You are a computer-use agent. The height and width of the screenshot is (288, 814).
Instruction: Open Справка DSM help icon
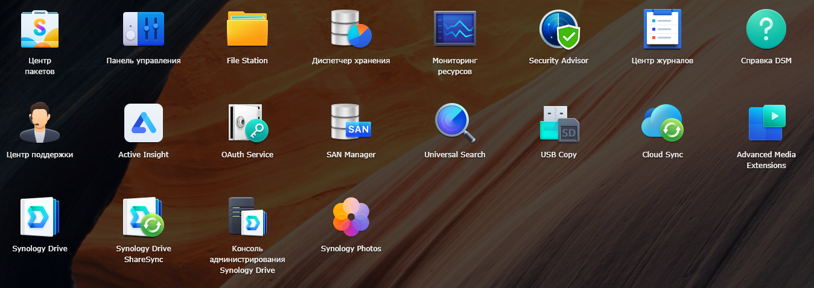click(766, 29)
